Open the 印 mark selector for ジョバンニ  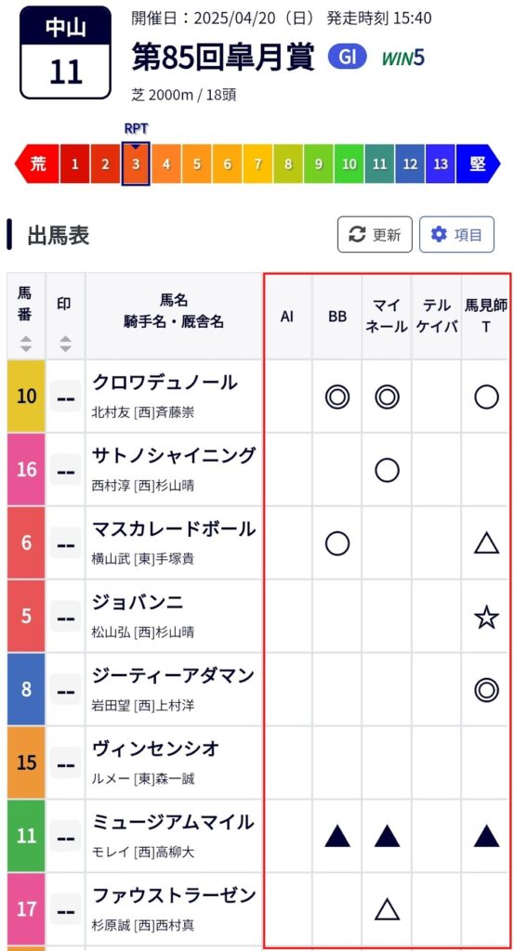tap(65, 617)
